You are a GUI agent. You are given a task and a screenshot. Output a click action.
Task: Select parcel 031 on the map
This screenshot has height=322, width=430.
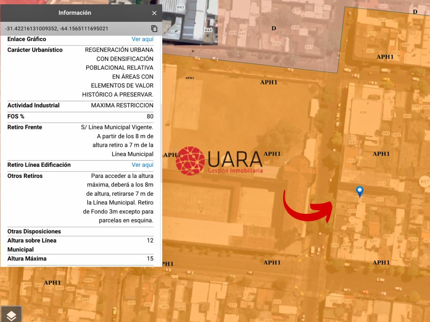tap(352, 211)
